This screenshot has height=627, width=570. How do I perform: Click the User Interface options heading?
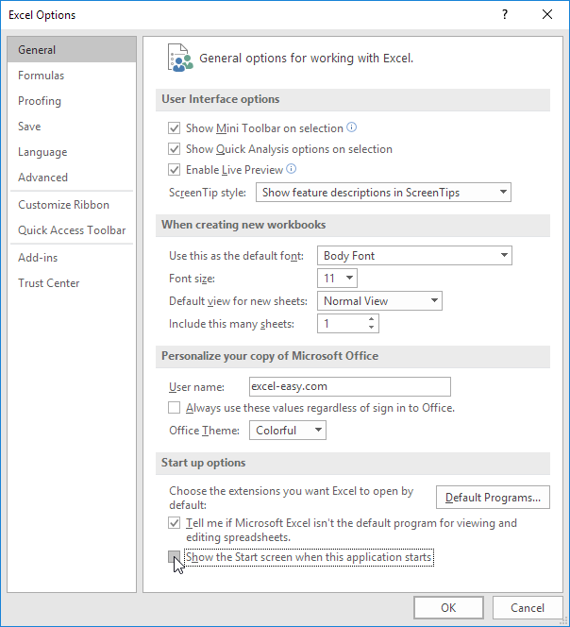(220, 99)
